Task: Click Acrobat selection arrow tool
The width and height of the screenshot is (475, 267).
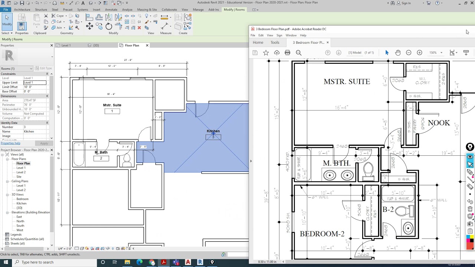Action: tap(387, 53)
